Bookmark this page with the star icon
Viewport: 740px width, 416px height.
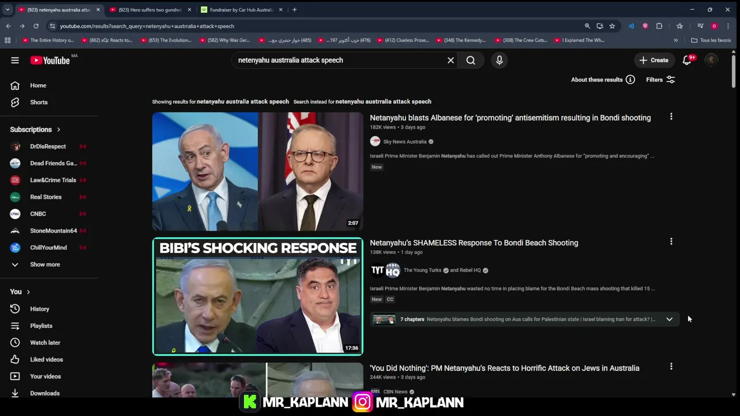point(612,26)
